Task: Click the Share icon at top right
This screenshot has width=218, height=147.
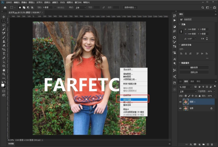Action: pos(215,8)
